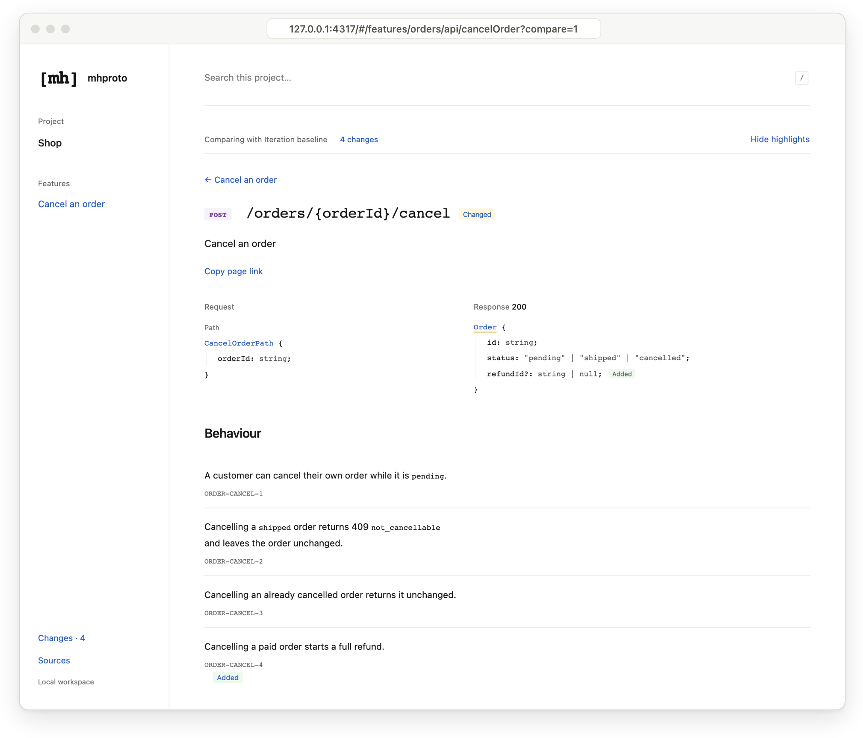Open the Sources link

(54, 661)
